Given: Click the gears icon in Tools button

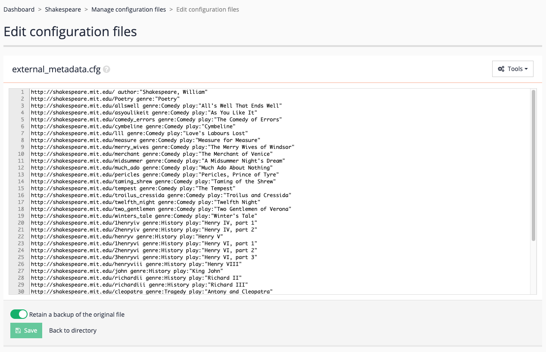Looking at the screenshot, I should pyautogui.click(x=501, y=69).
